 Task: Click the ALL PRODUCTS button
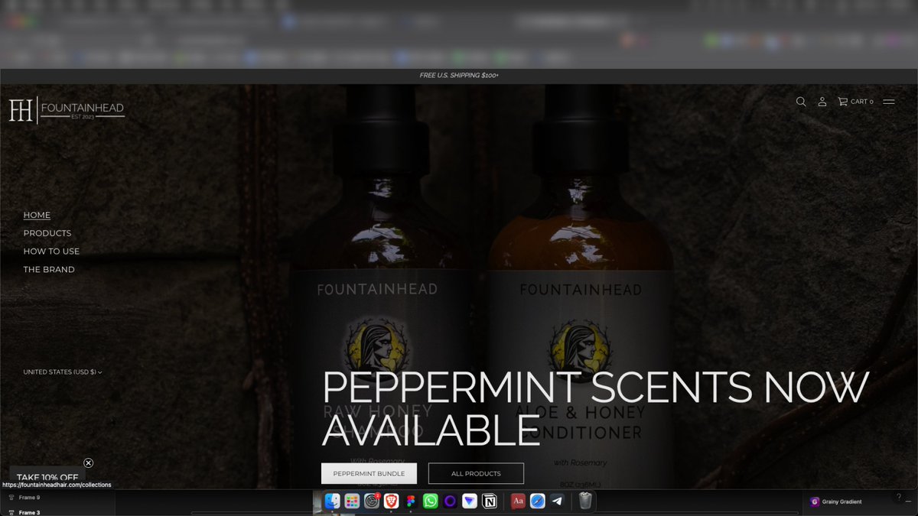[x=476, y=473]
